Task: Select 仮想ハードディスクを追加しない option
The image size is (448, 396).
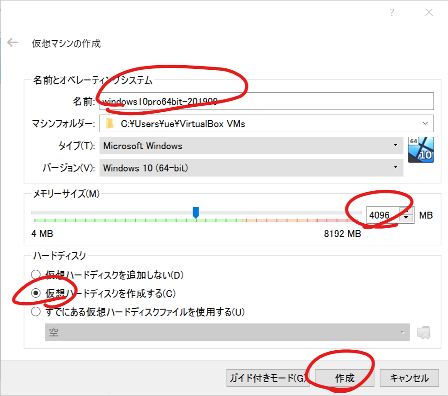Action: 36,275
